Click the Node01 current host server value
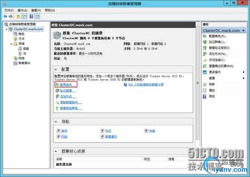This screenshot has height=177, width=250. [80, 49]
